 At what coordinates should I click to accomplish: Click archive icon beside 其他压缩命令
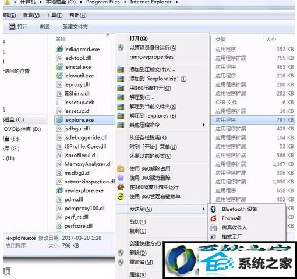121,125
